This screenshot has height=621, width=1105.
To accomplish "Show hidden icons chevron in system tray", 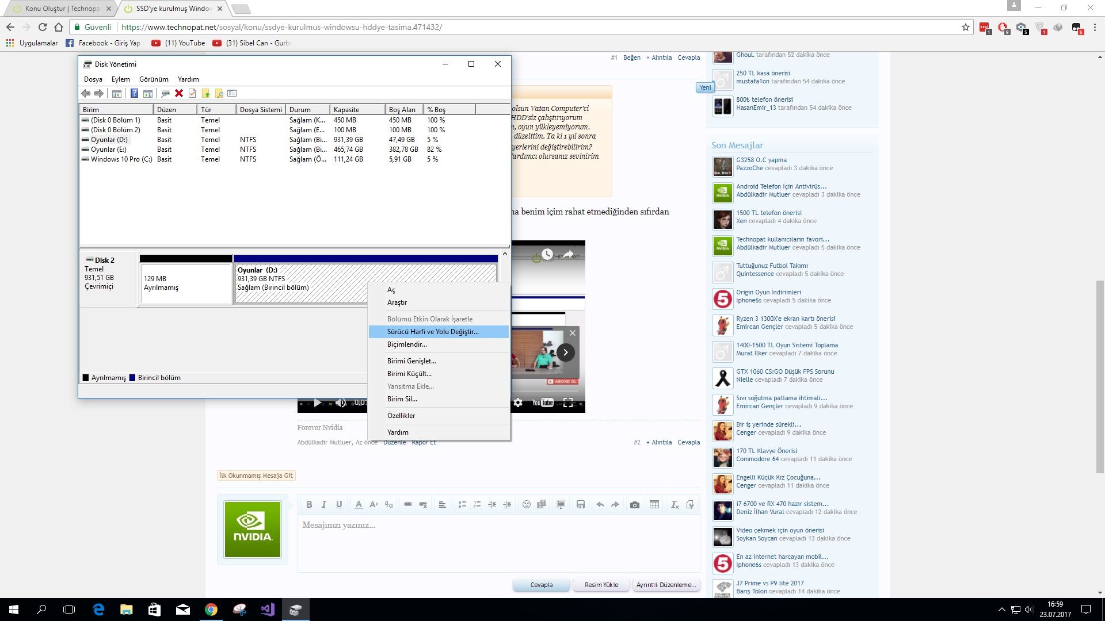I will click(x=1001, y=609).
